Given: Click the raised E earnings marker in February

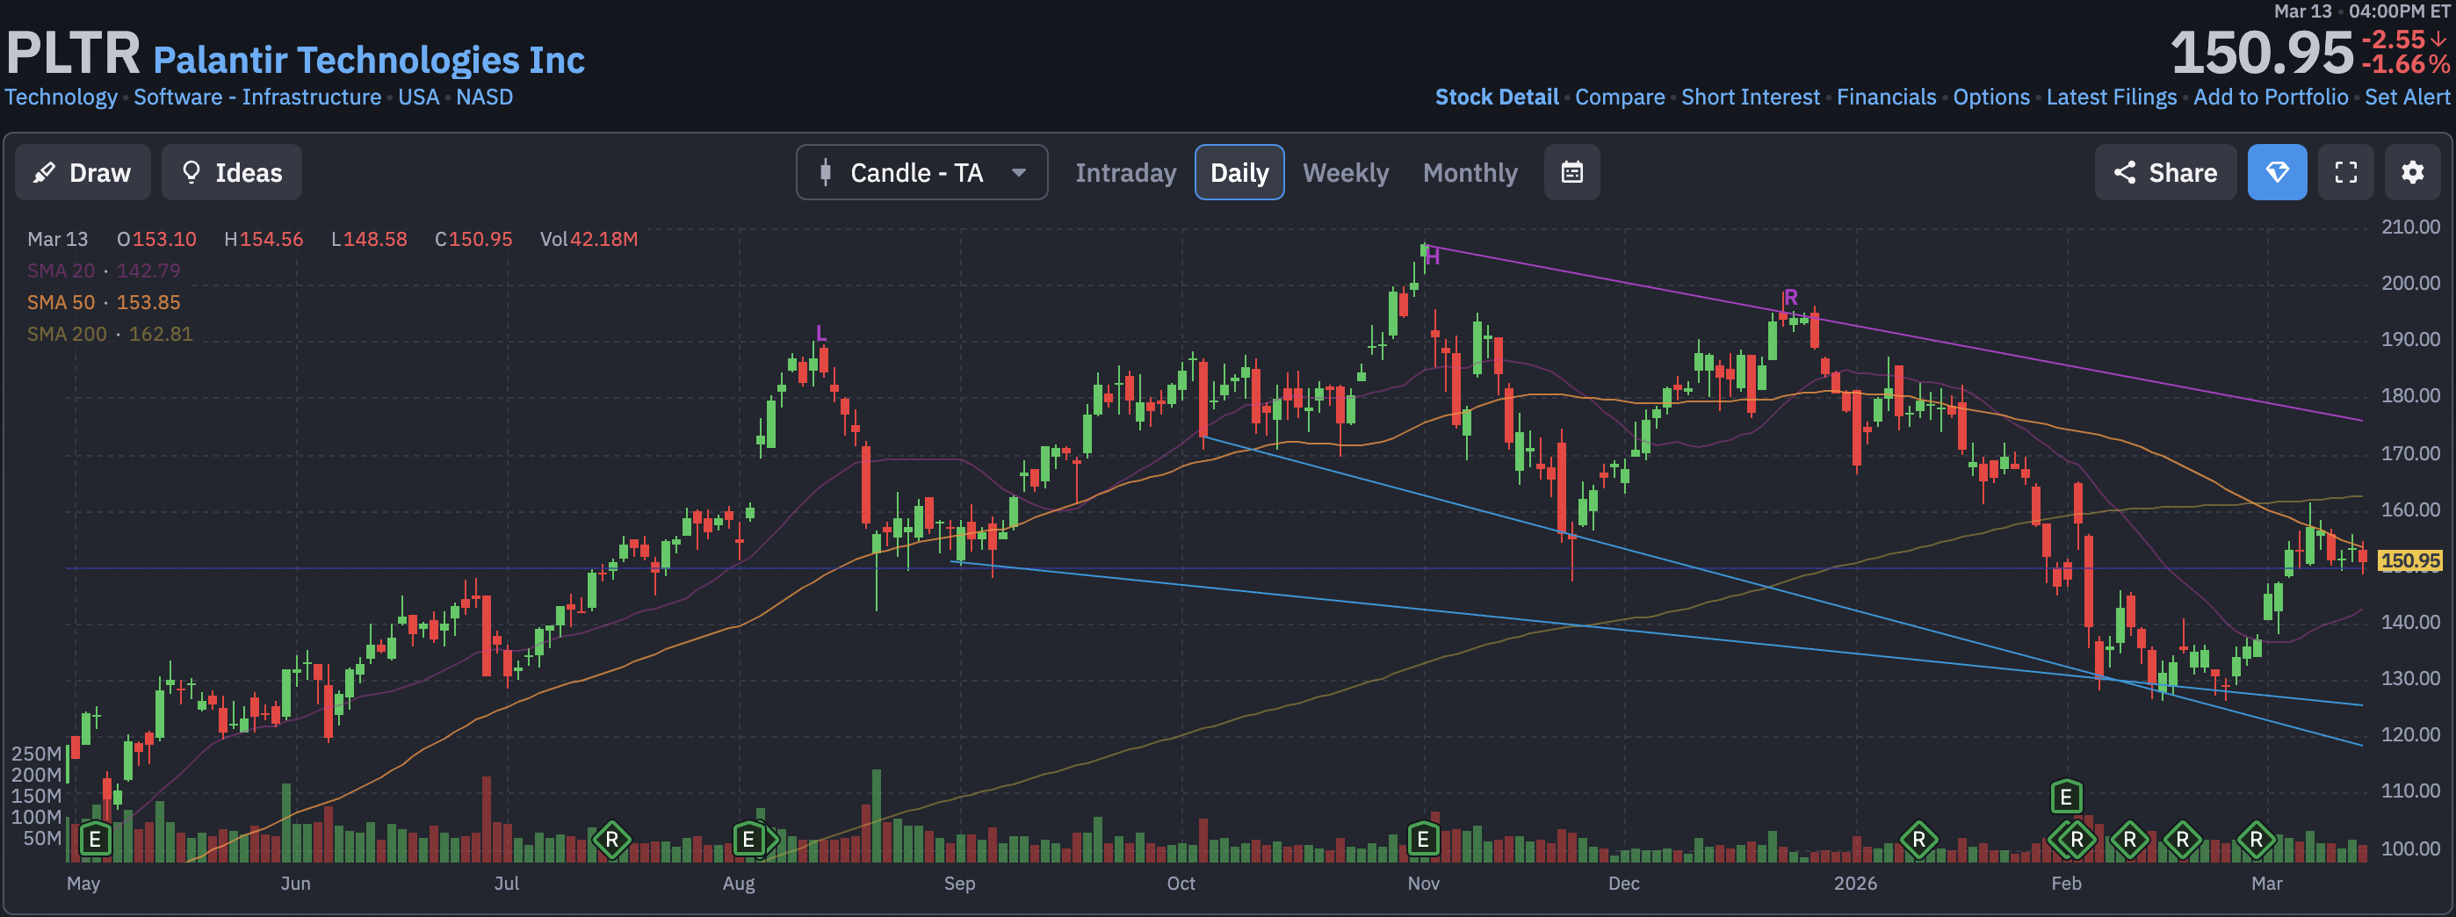Looking at the screenshot, I should (2065, 797).
